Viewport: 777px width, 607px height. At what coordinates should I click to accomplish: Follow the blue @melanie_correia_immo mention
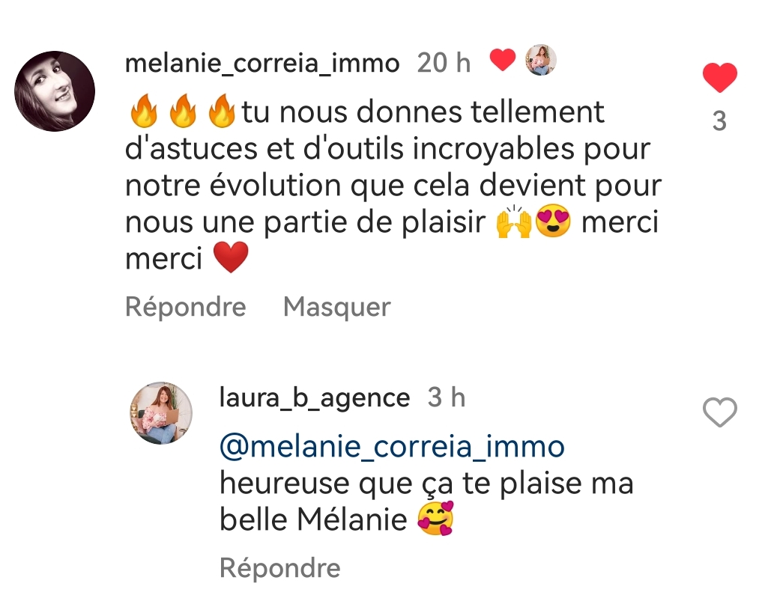tap(392, 447)
